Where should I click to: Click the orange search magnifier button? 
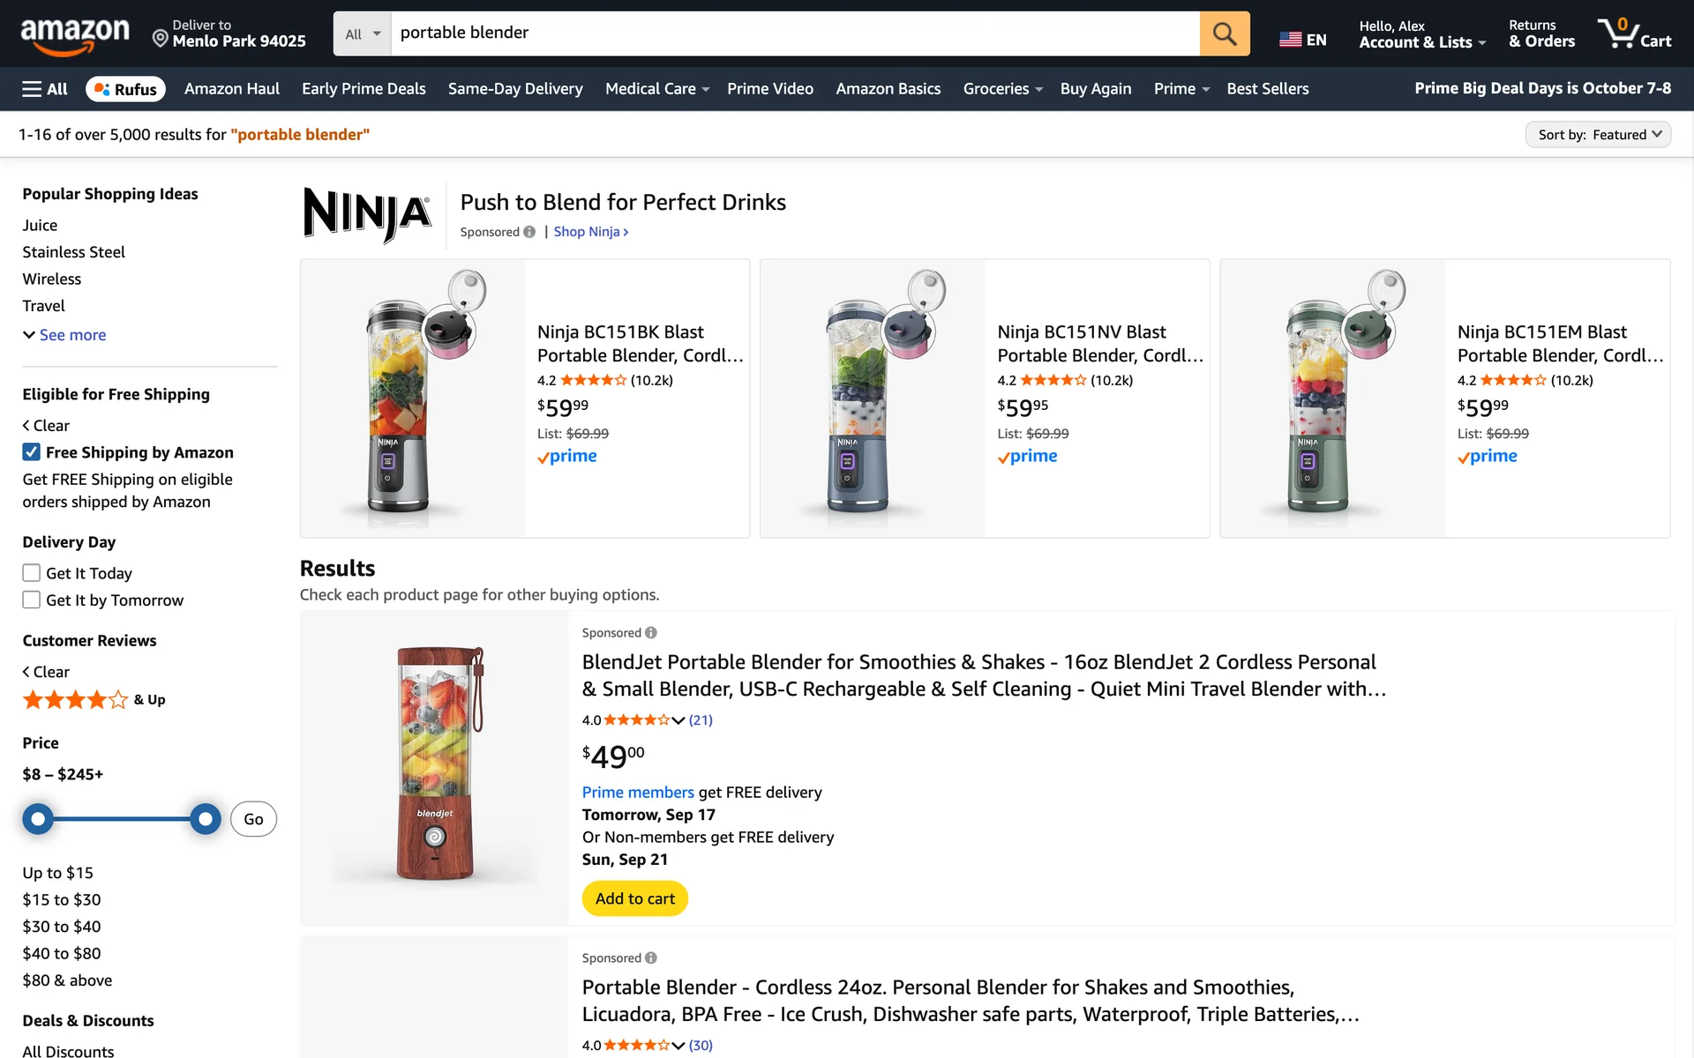point(1224,34)
